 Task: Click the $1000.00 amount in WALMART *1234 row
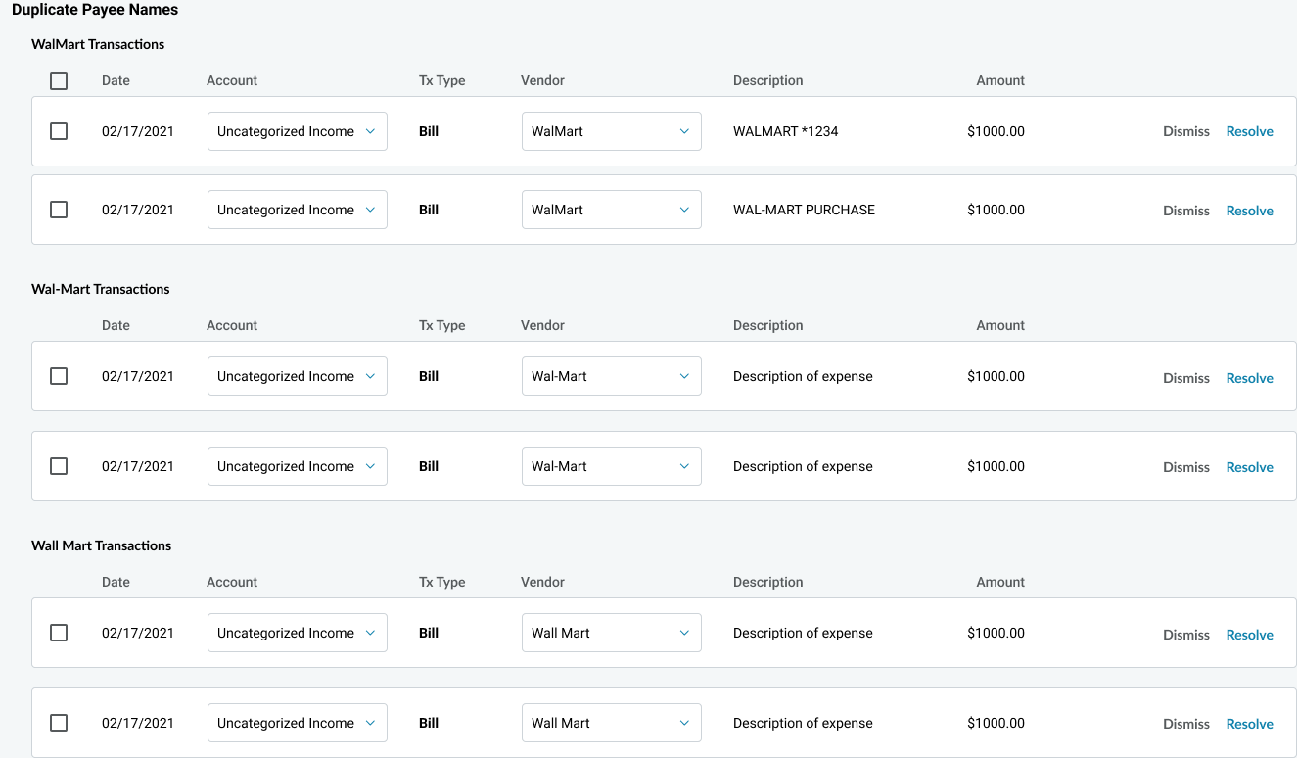(x=996, y=131)
